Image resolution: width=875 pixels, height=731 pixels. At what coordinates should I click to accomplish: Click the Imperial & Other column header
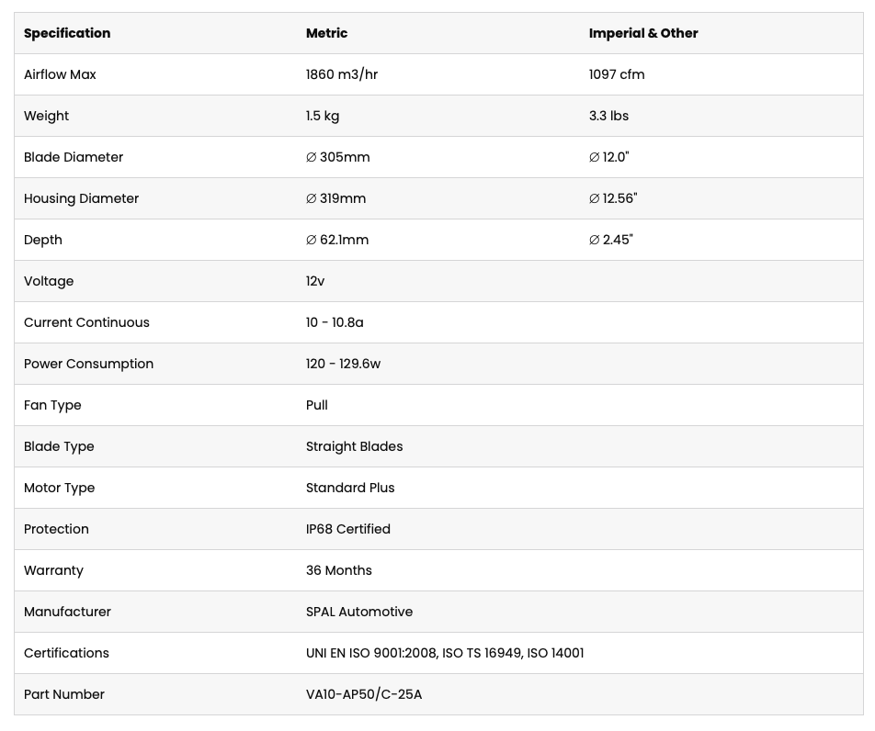(643, 33)
